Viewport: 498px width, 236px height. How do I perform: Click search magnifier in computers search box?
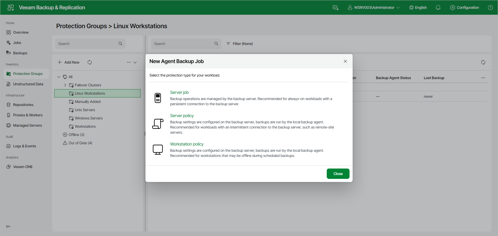216,44
